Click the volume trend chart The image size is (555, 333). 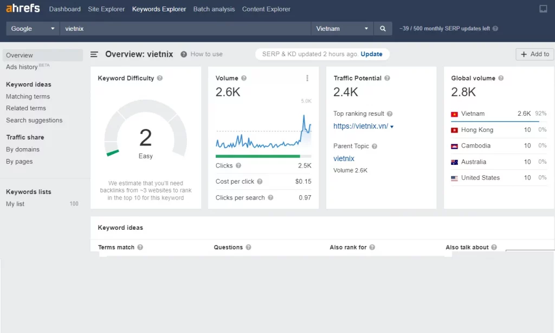pos(263,131)
